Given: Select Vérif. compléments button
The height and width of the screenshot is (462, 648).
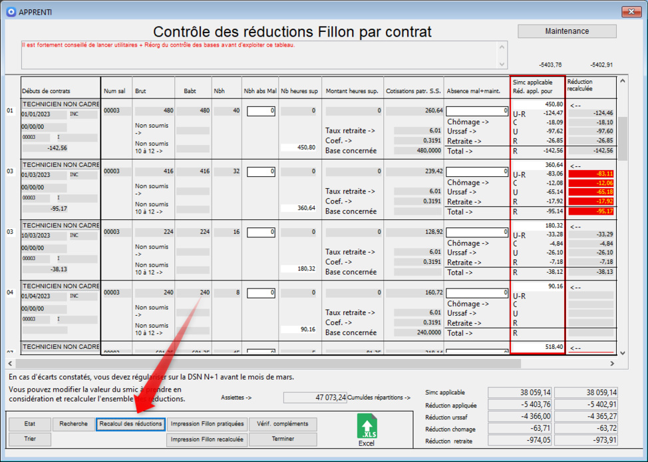Looking at the screenshot, I should 283,423.
